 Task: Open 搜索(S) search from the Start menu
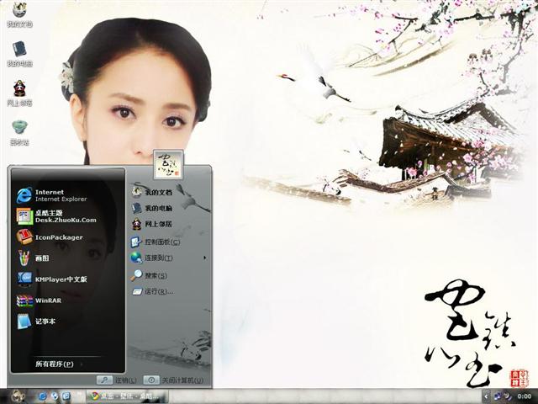[x=149, y=275]
